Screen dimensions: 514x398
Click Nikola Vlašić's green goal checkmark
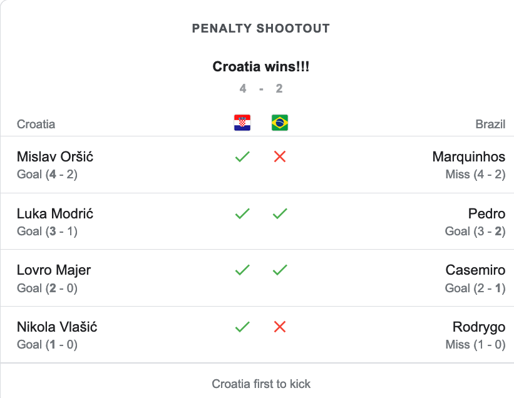242,327
